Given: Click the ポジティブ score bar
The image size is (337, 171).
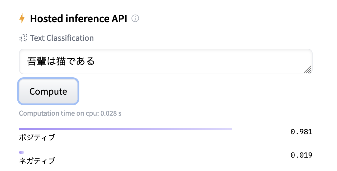Looking at the screenshot, I should pos(125,129).
